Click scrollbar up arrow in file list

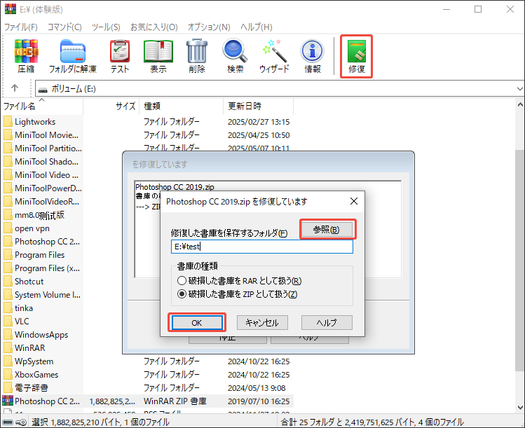(520, 105)
